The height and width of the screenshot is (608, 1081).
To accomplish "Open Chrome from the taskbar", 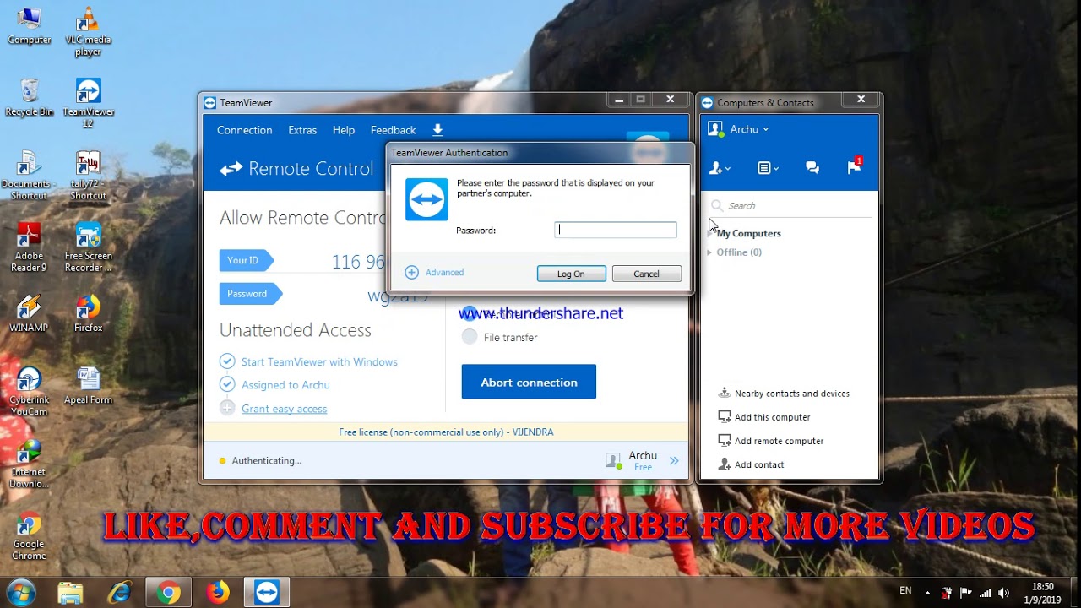I will pos(168,593).
